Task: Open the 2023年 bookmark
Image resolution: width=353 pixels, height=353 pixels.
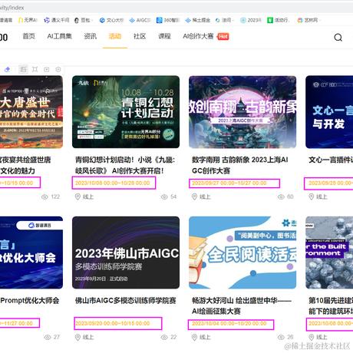Action: pos(251,20)
